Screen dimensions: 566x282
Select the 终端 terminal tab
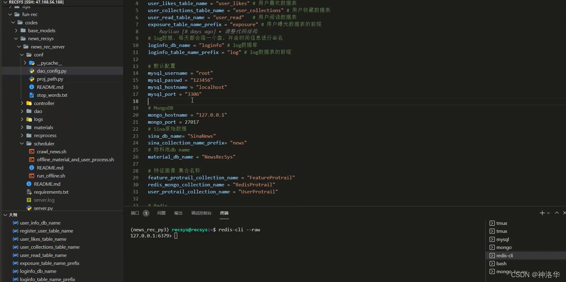click(224, 213)
